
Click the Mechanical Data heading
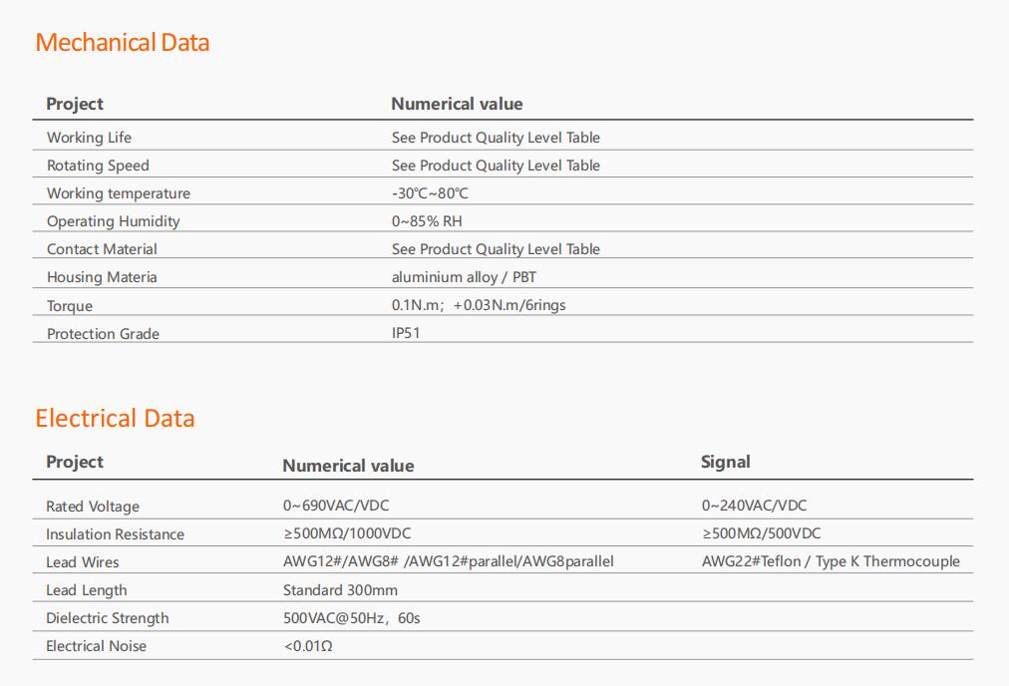[123, 43]
